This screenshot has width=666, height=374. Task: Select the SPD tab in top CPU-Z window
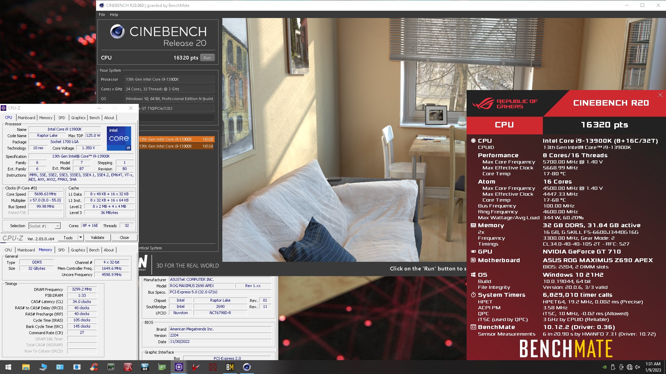point(62,118)
